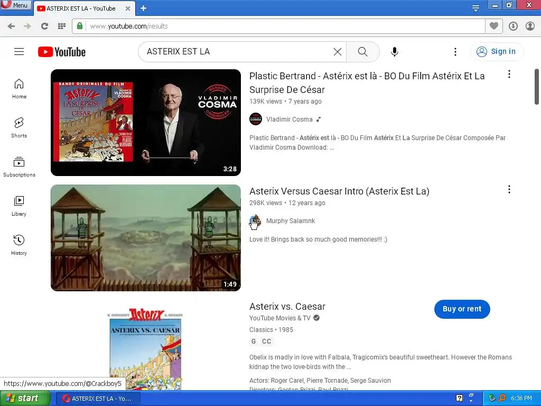The height and width of the screenshot is (406, 541).
Task: Click the green shield tray icon
Action: 492,398
